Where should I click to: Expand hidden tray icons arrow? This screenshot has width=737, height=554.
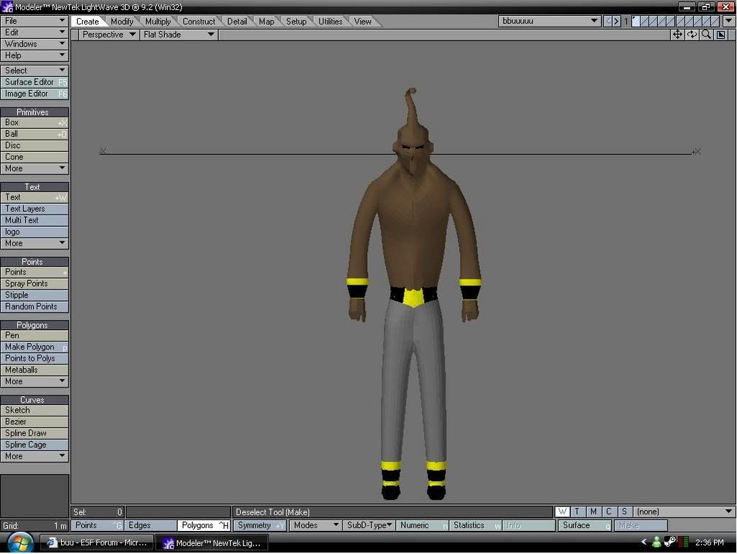(x=644, y=542)
